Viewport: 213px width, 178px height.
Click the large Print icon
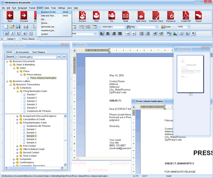(x=96, y=16)
